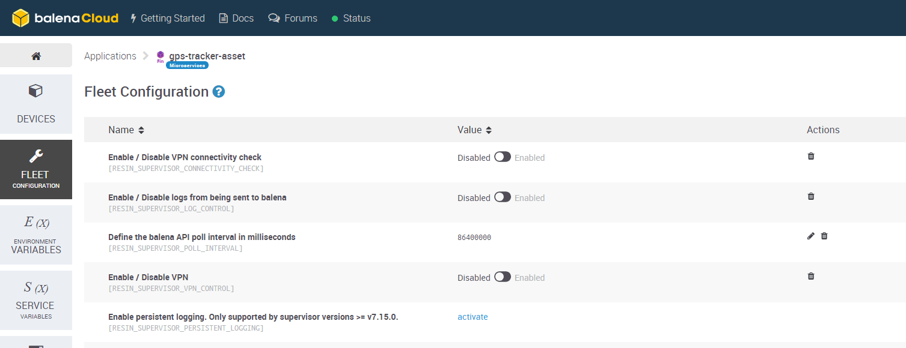Click the balenaCloud logo
906x348 pixels.
point(65,18)
